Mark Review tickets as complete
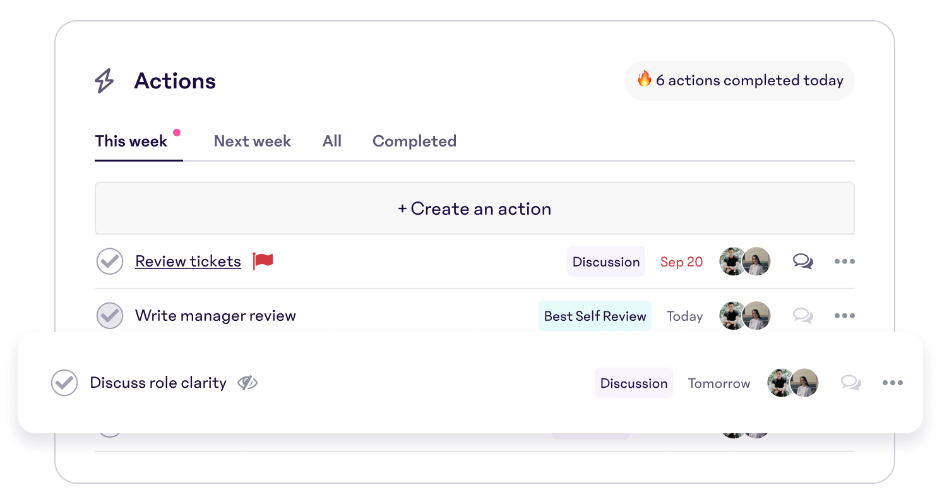 (x=110, y=261)
